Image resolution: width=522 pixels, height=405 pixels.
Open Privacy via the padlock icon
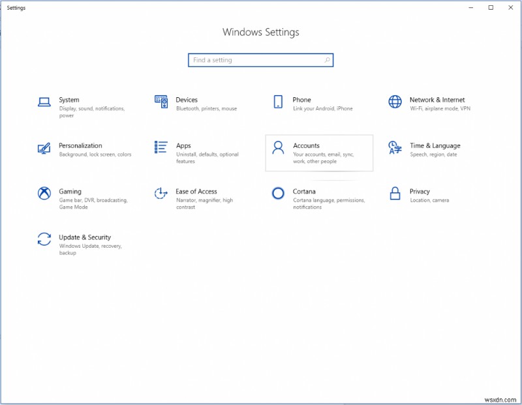point(394,194)
